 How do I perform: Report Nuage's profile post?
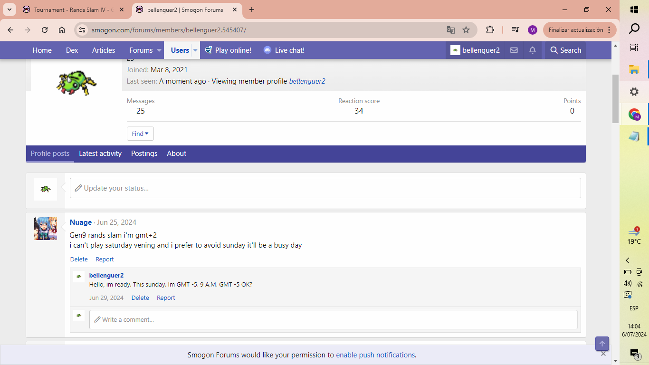pyautogui.click(x=105, y=259)
